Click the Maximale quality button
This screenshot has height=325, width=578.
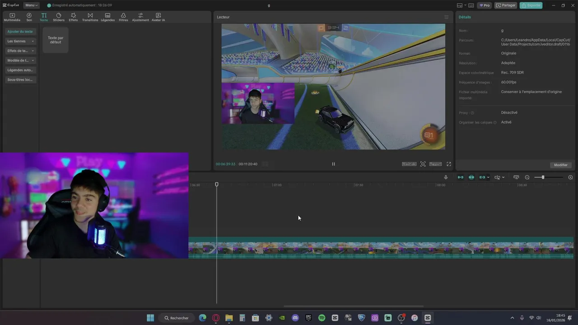tap(409, 164)
